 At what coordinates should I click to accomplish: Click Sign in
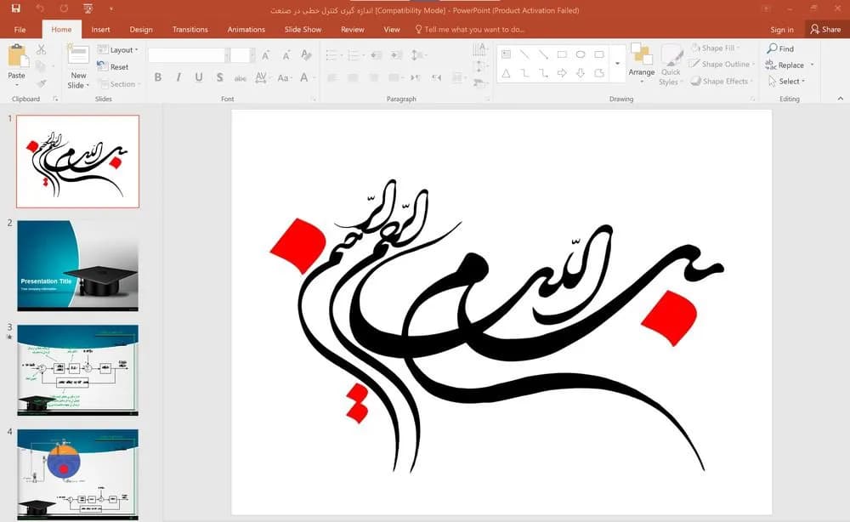(782, 30)
